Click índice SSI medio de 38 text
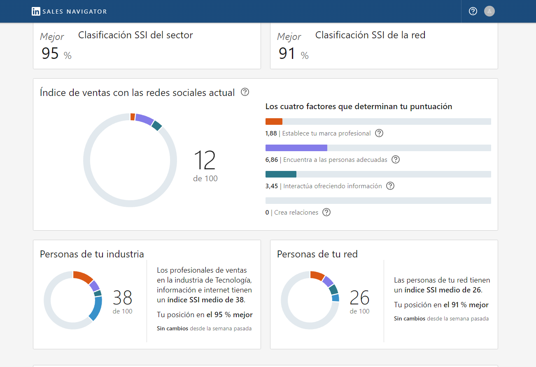The height and width of the screenshot is (367, 536). (x=207, y=300)
